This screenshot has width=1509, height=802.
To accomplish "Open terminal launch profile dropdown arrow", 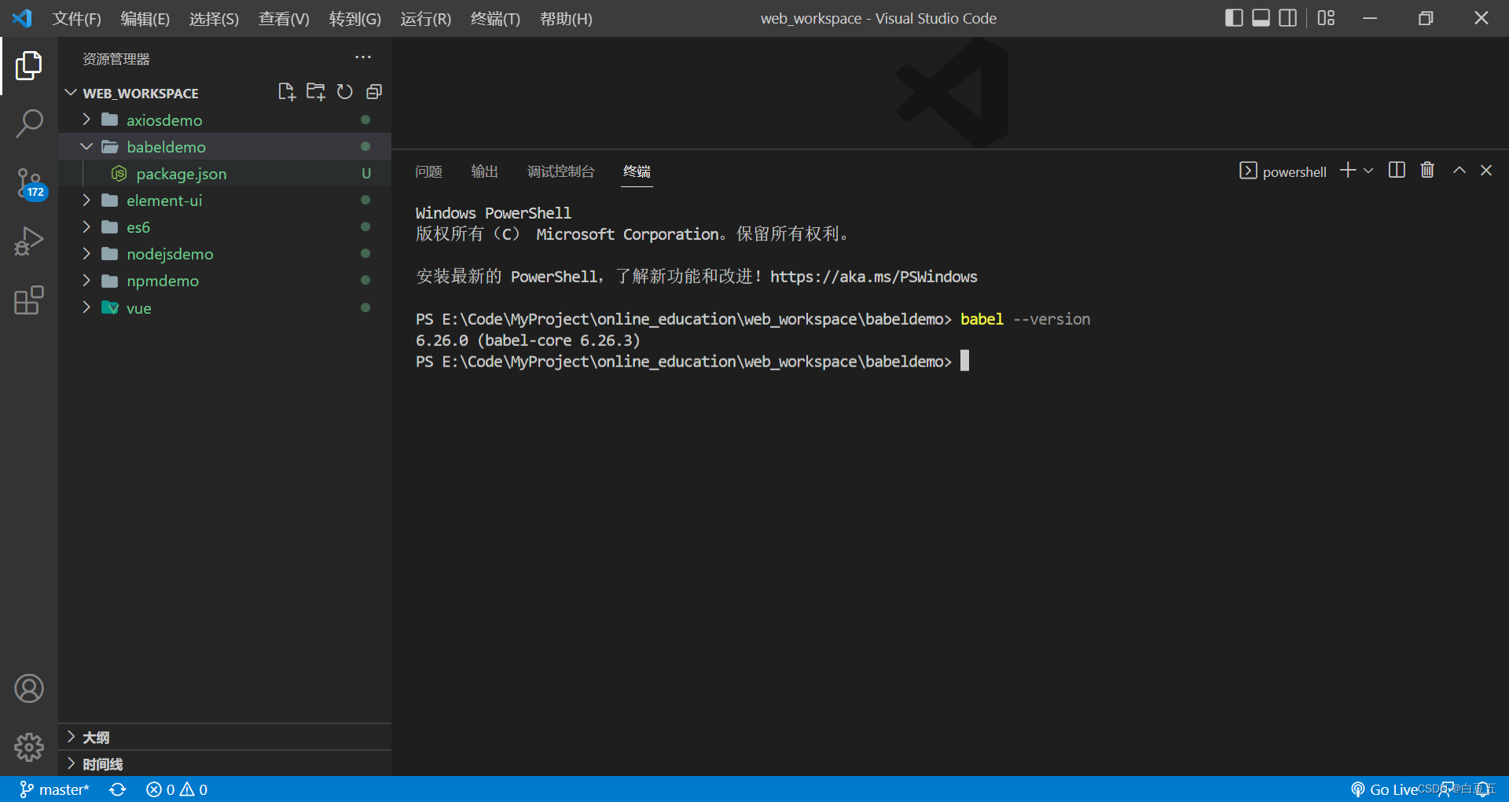I will point(1368,171).
